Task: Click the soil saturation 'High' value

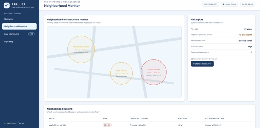Action: click(x=250, y=46)
